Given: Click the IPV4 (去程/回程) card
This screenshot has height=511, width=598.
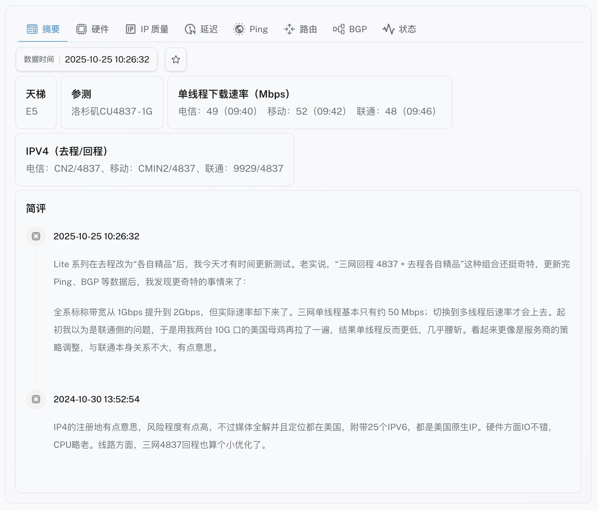Looking at the screenshot, I should tap(154, 159).
